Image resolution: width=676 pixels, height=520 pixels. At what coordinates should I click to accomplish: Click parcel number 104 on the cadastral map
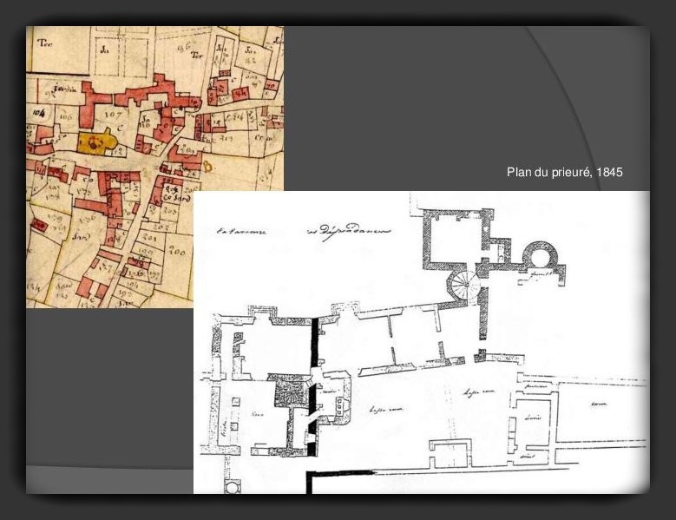pyautogui.click(x=37, y=112)
